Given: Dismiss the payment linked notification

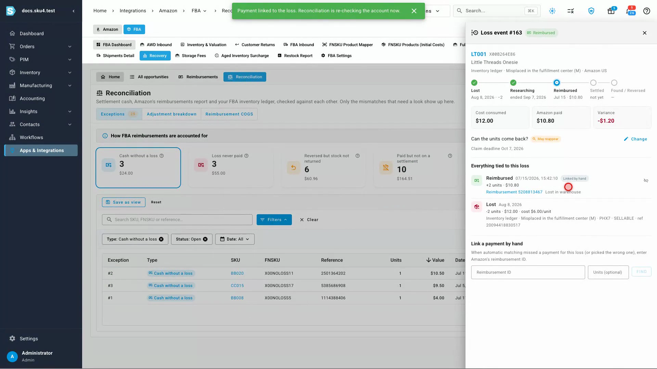Looking at the screenshot, I should 414,11.
